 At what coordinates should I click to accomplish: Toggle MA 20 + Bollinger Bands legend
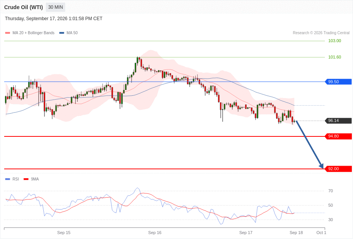pyautogui.click(x=30, y=33)
